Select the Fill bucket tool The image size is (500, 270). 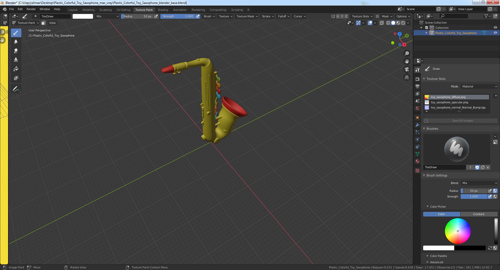(x=16, y=69)
